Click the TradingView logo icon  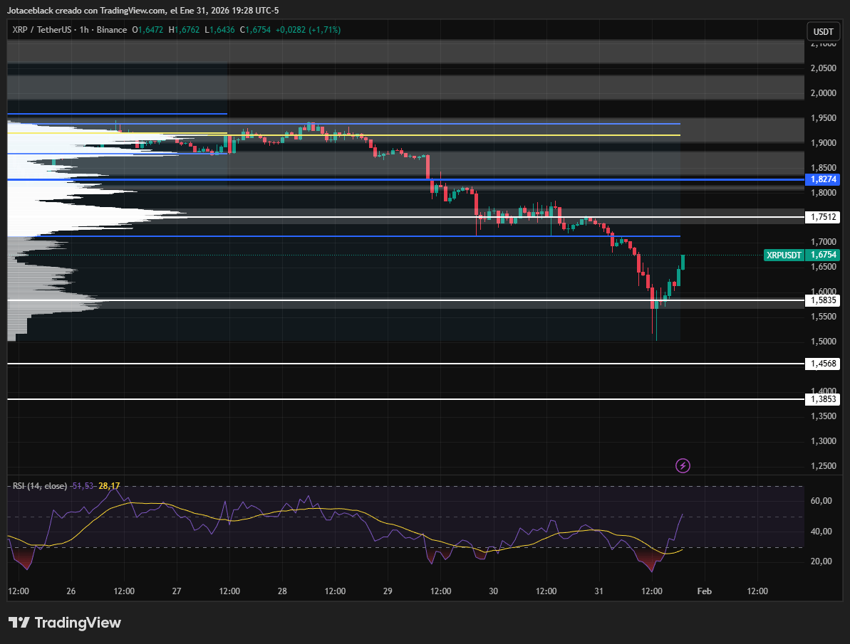coord(19,623)
